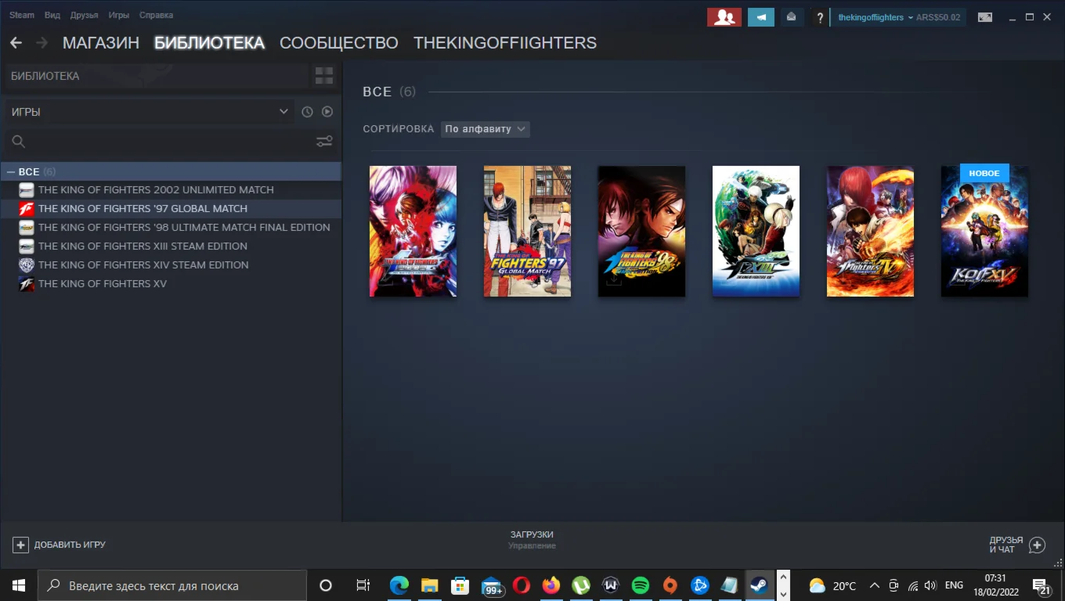This screenshot has width=1065, height=601.
Task: Select THE KING OF FIGHTERS XV in list
Action: point(171,283)
